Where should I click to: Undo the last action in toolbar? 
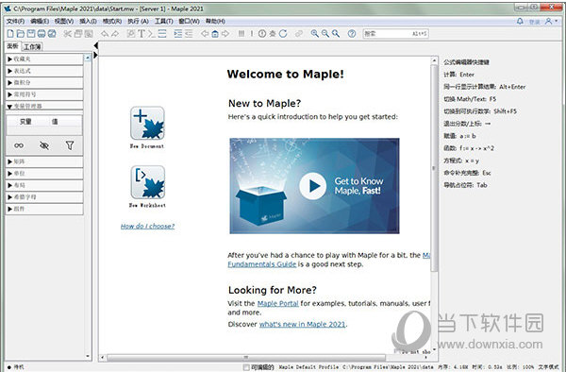pyautogui.click(x=105, y=34)
